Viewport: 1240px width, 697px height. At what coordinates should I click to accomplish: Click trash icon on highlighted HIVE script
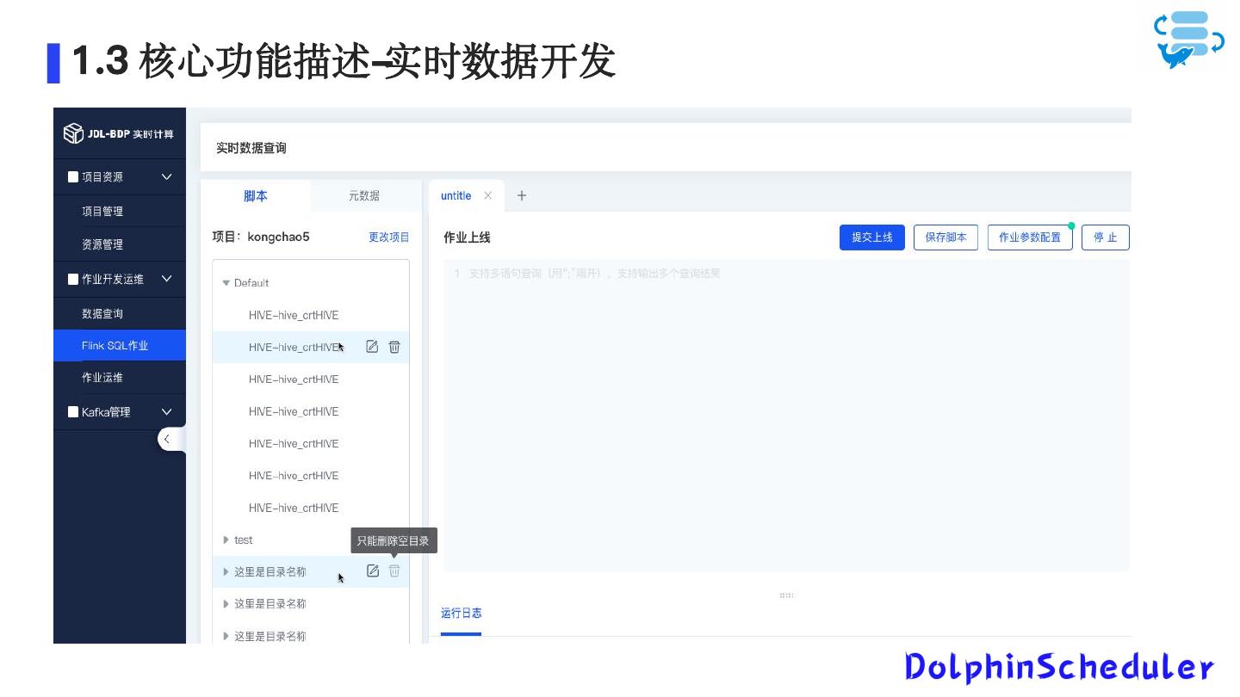pos(394,347)
